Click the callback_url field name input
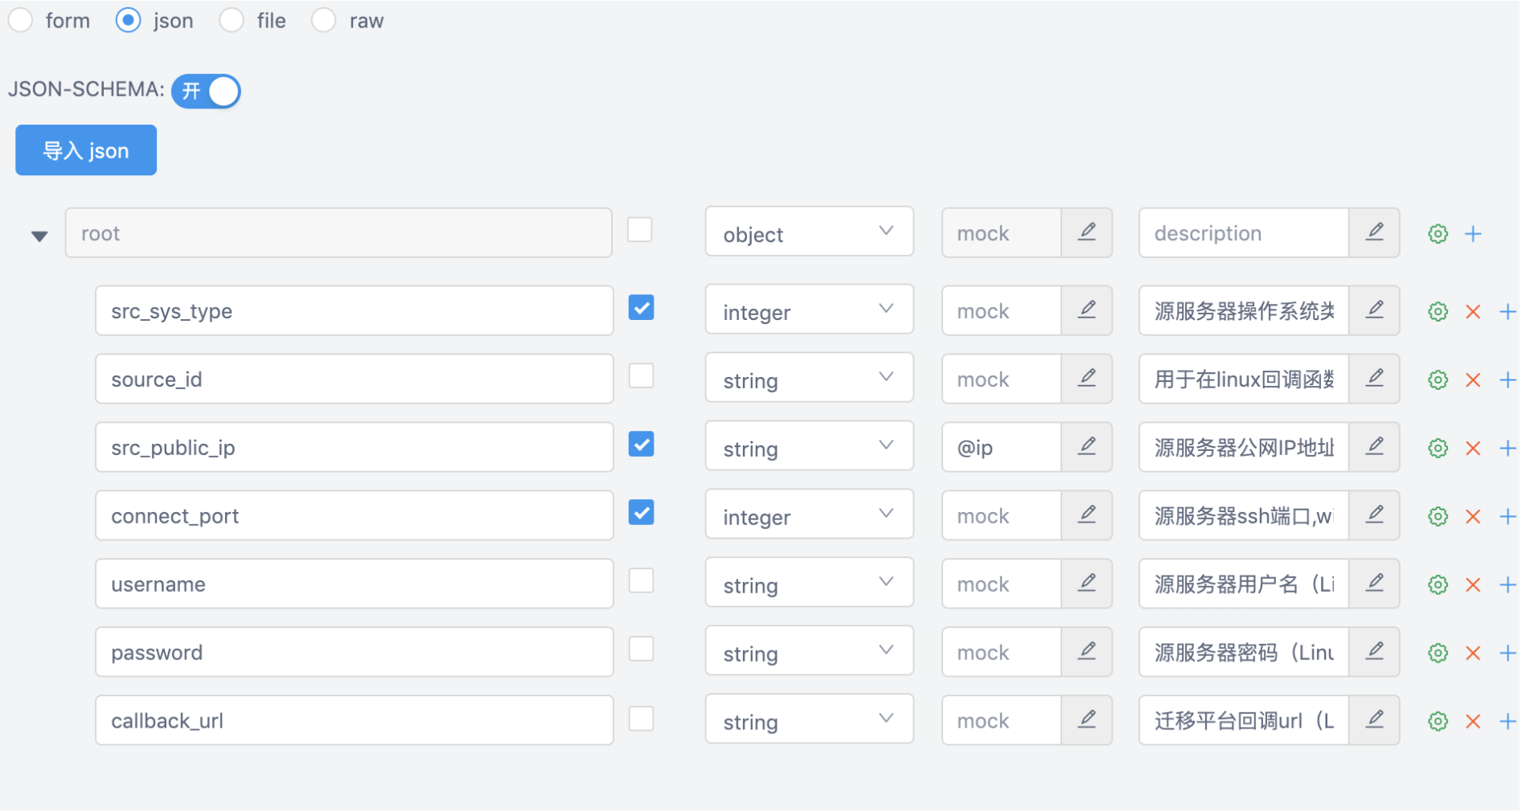 click(354, 720)
